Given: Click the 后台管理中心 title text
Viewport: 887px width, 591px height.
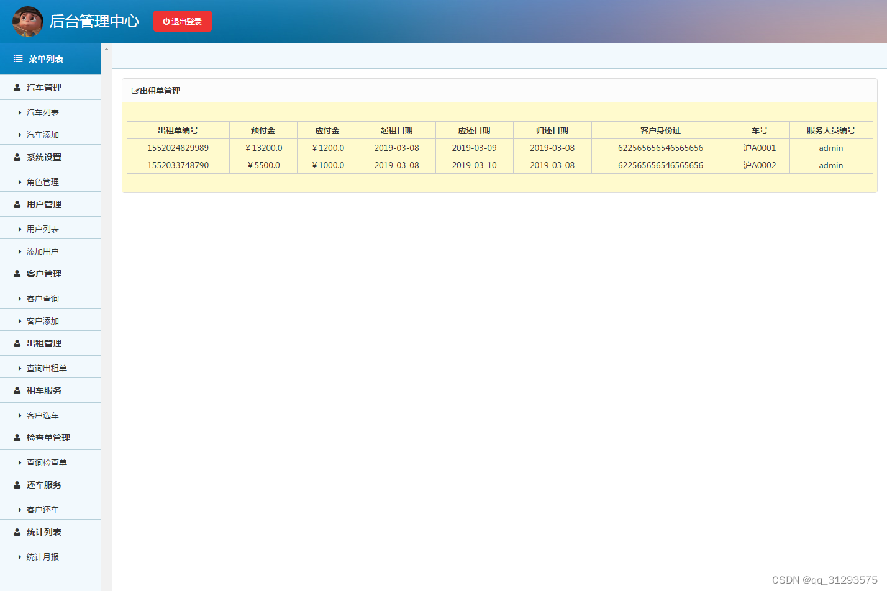Looking at the screenshot, I should pos(94,21).
